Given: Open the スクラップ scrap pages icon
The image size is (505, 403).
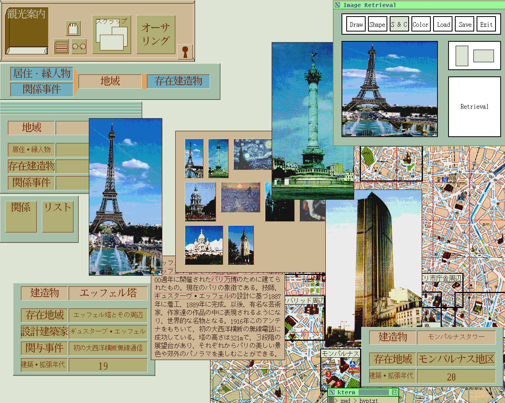Looking at the screenshot, I should click(112, 35).
